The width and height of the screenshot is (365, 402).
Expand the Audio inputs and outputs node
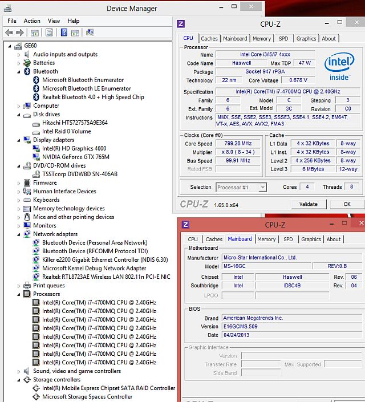pyautogui.click(x=19, y=55)
